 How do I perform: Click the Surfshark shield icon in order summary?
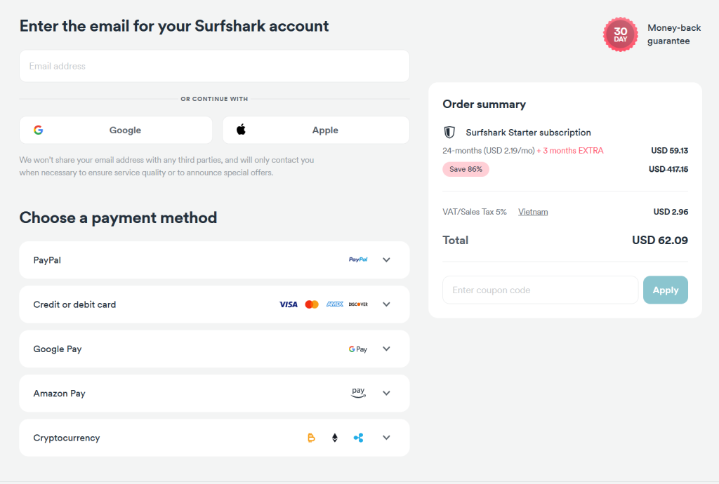(x=449, y=132)
